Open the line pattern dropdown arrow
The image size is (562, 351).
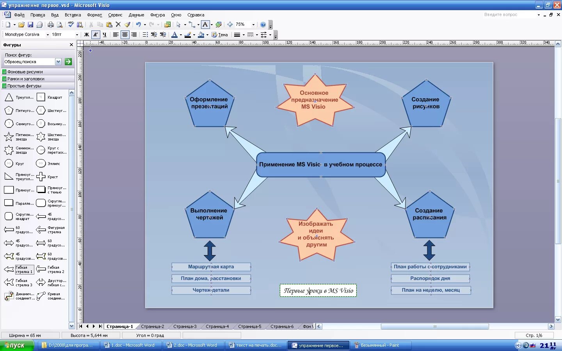click(x=257, y=35)
